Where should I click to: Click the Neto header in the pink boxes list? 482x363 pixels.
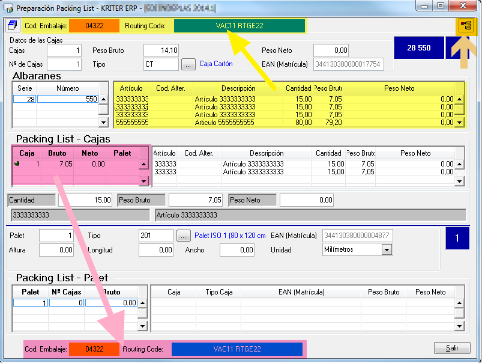click(90, 153)
